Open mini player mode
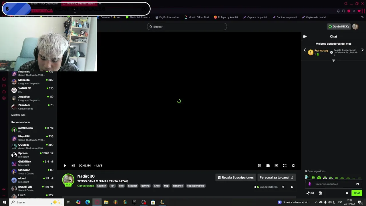366x206 pixels. click(260, 166)
